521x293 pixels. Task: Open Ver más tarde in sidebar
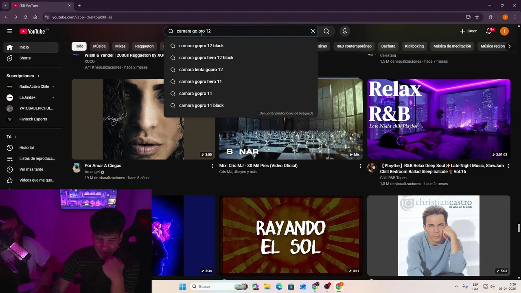(x=31, y=169)
